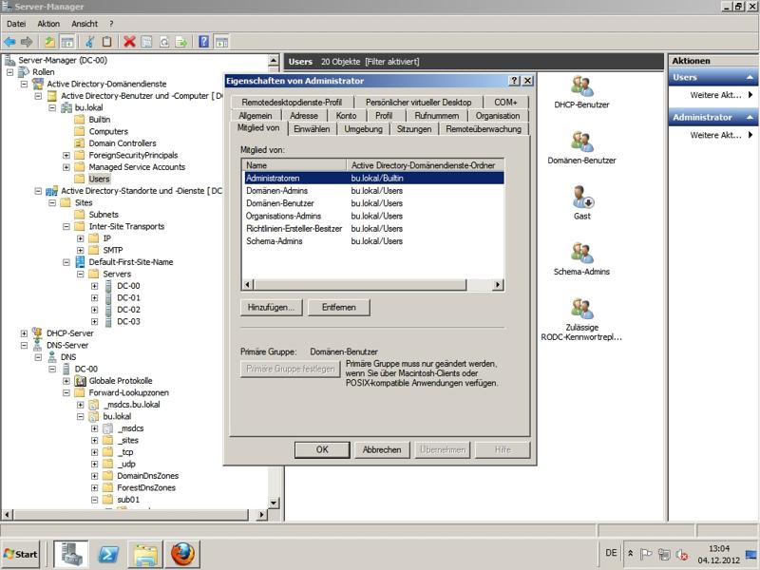Select Domänen-Admins in the group list

coord(276,191)
